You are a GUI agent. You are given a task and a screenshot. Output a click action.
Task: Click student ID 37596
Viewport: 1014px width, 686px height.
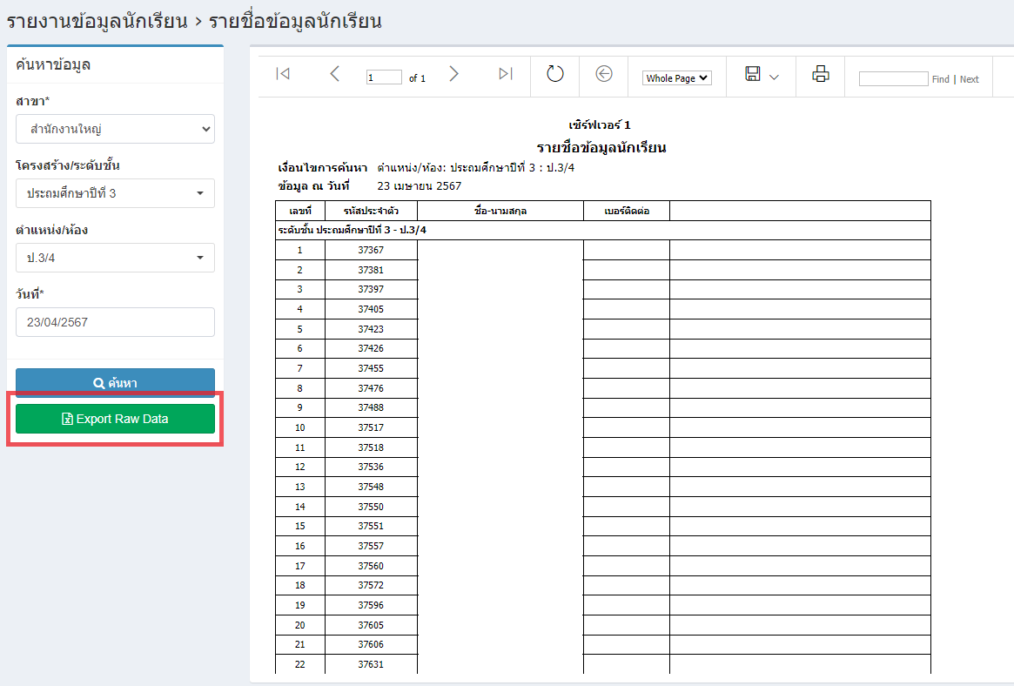click(371, 605)
